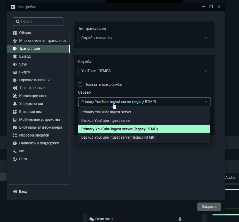Screen dimensions: 239x222
Task: Click the Коллекции сцен icon
Action: pyautogui.click(x=15, y=96)
